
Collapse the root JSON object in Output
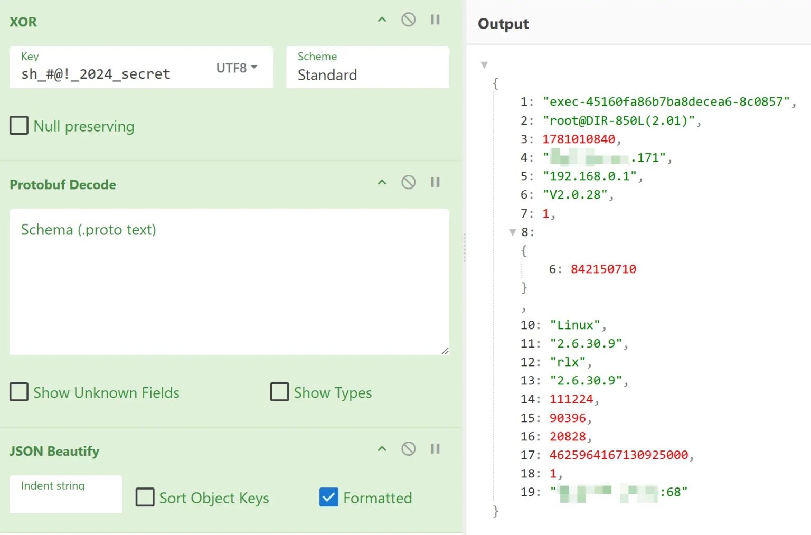tap(484, 65)
